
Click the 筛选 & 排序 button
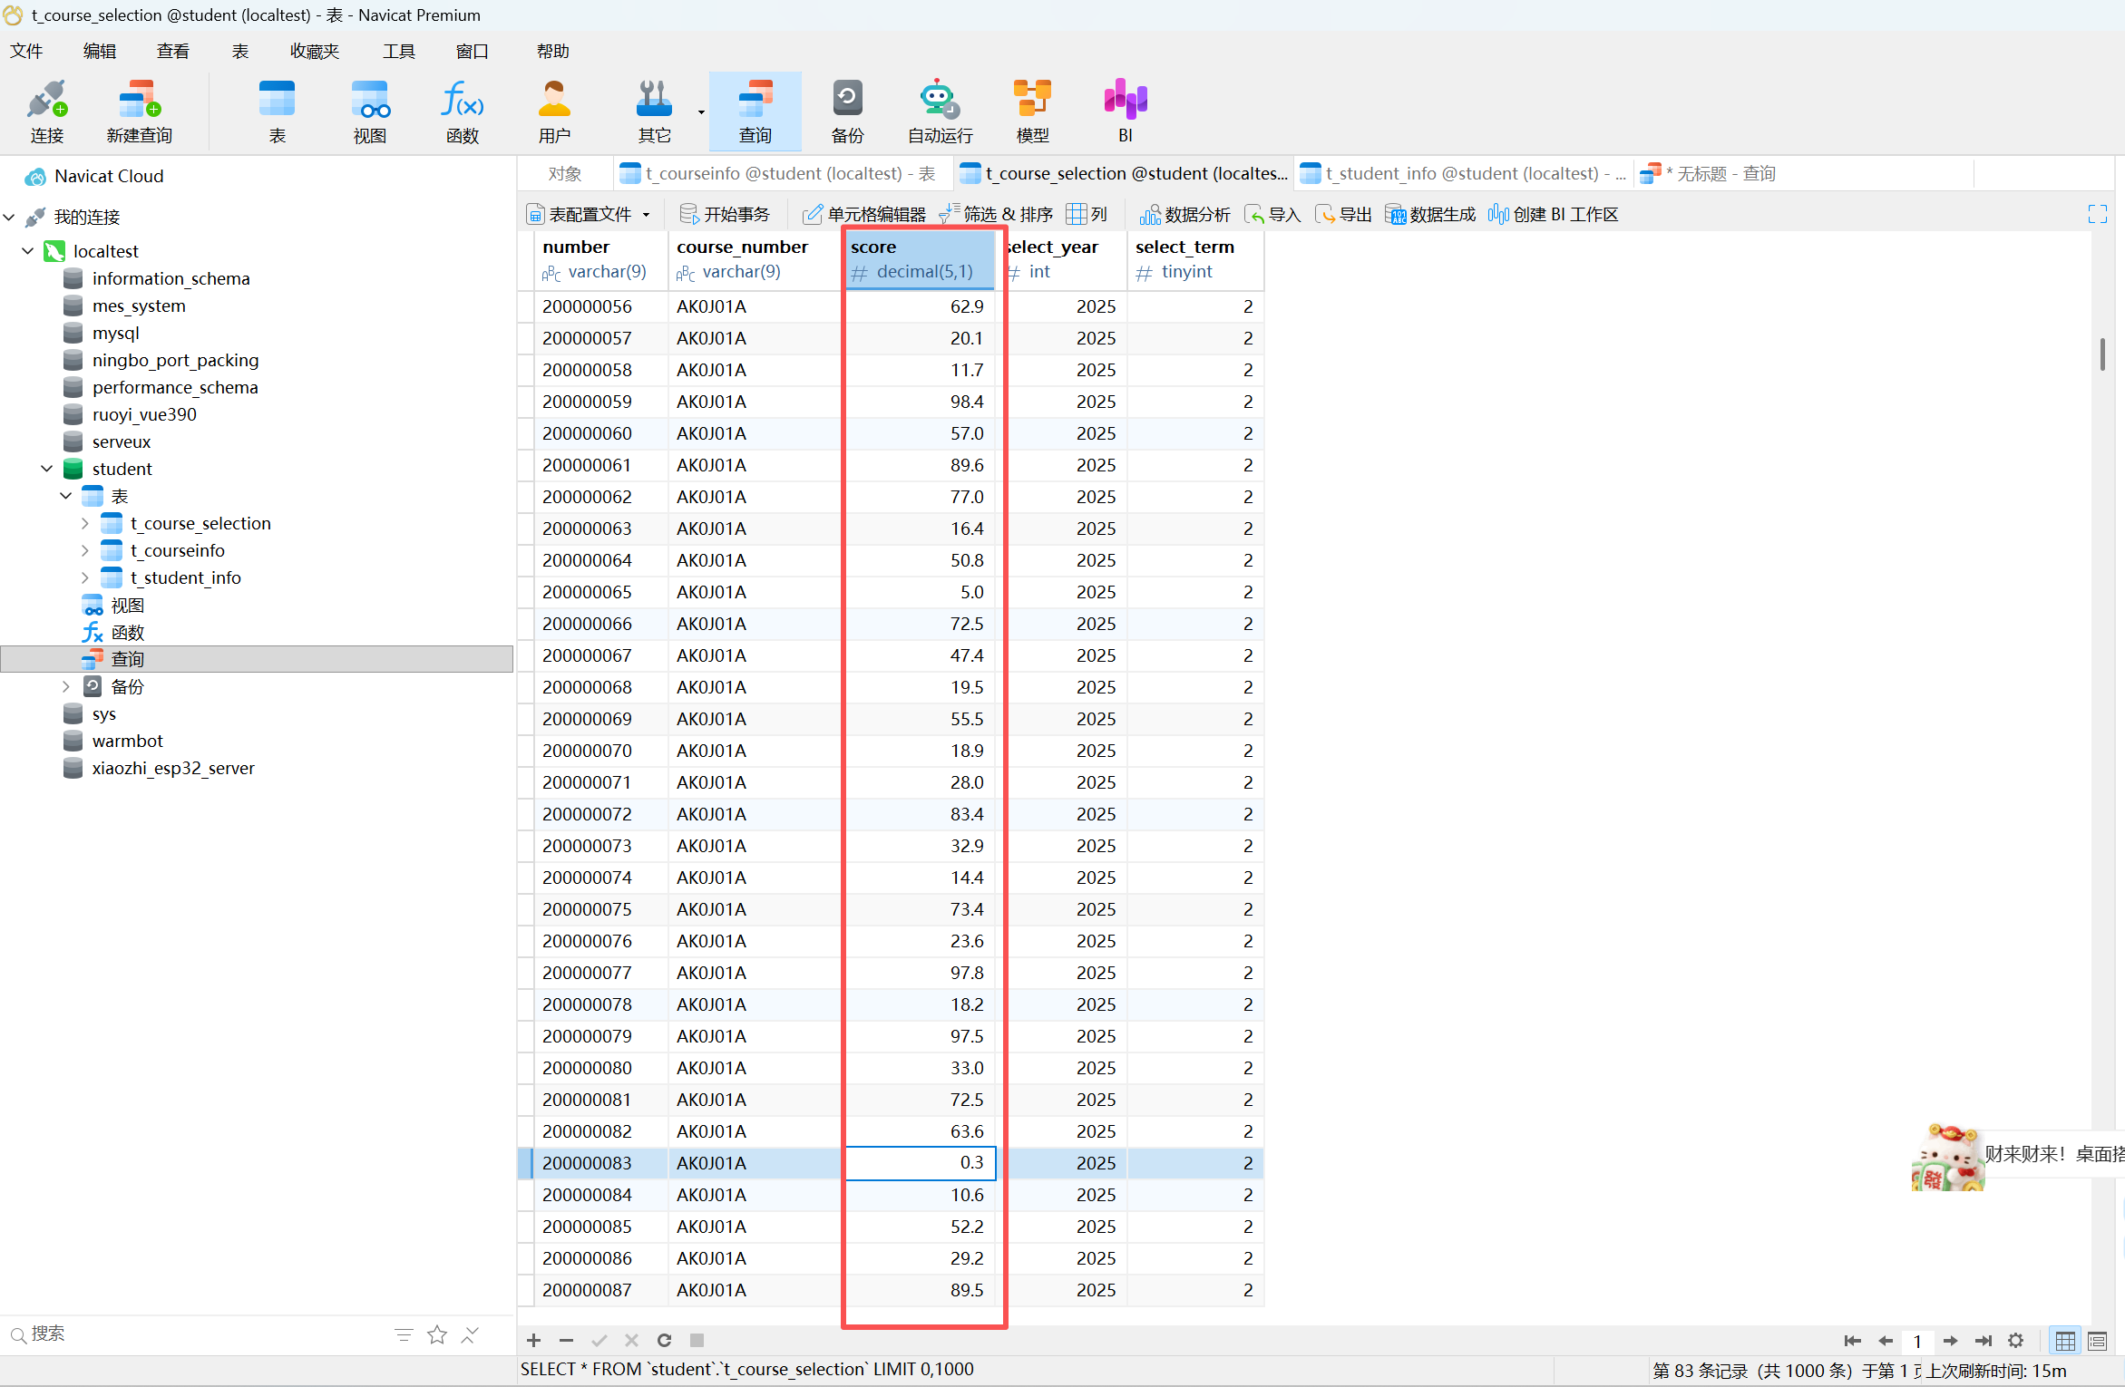[996, 214]
